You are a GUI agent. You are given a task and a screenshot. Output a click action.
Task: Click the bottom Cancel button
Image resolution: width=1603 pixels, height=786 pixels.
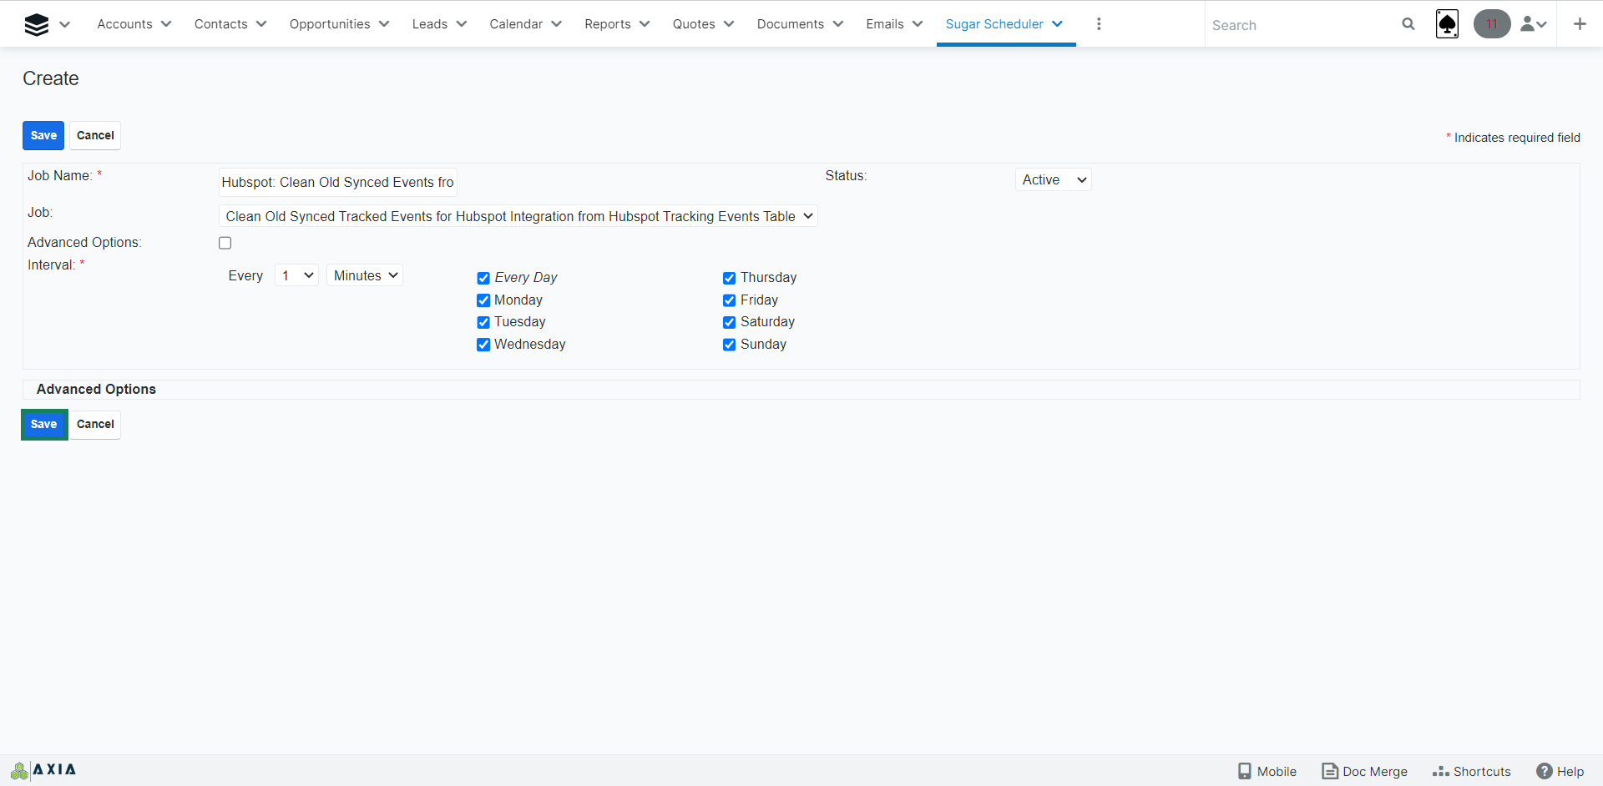point(95,424)
